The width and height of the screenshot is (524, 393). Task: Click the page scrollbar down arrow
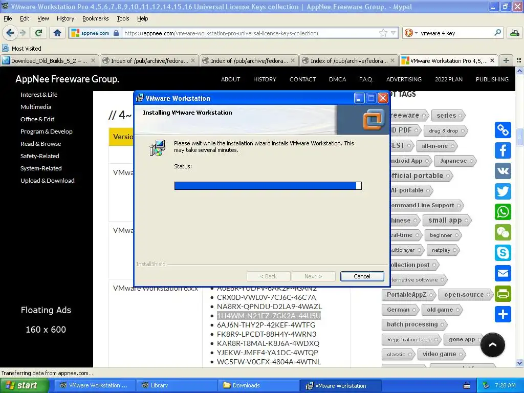pyautogui.click(x=519, y=363)
